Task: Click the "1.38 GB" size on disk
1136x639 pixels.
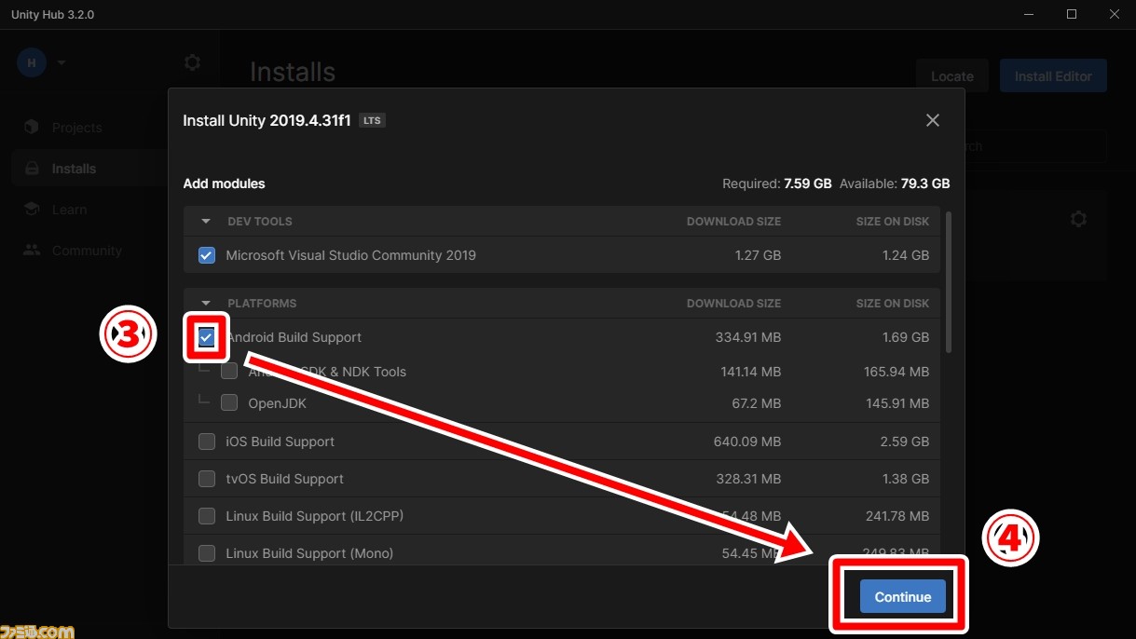Action: click(906, 479)
